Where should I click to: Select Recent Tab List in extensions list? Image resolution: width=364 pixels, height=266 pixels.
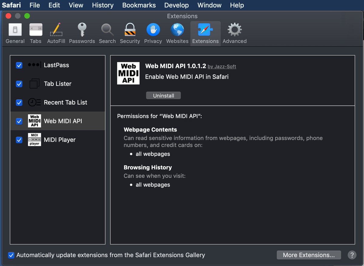58,103
